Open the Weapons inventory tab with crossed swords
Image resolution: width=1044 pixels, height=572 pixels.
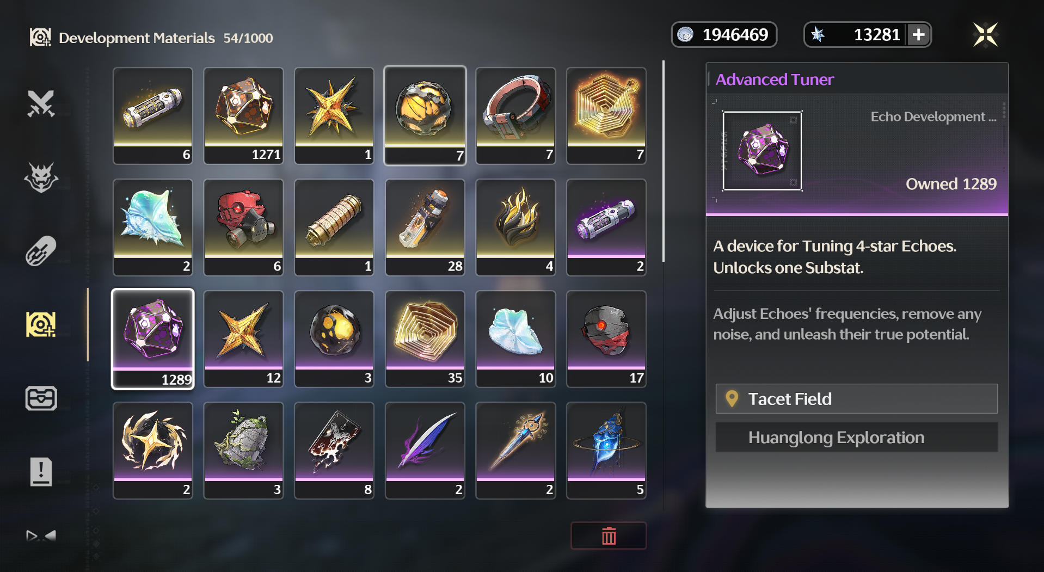[x=41, y=103]
